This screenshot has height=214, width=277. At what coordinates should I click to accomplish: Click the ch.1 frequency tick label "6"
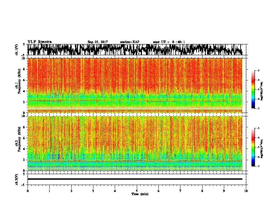[x=24, y=80]
